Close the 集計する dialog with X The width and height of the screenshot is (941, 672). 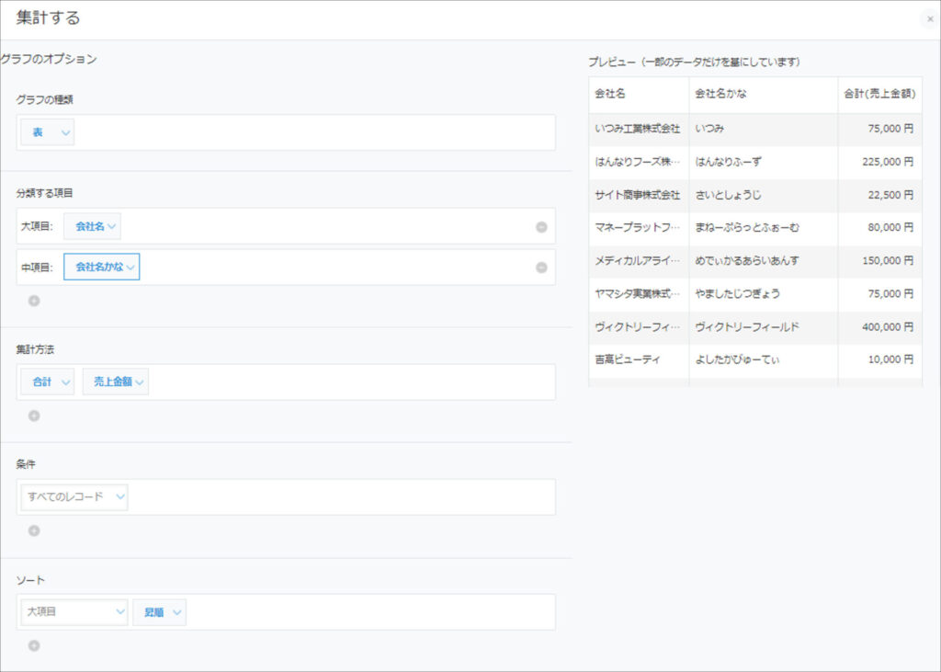click(930, 18)
